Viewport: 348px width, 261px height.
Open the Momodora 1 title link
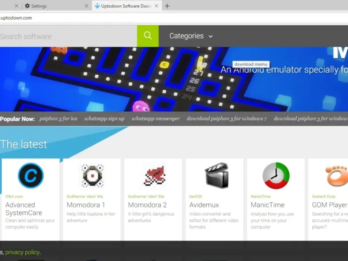tap(86, 205)
